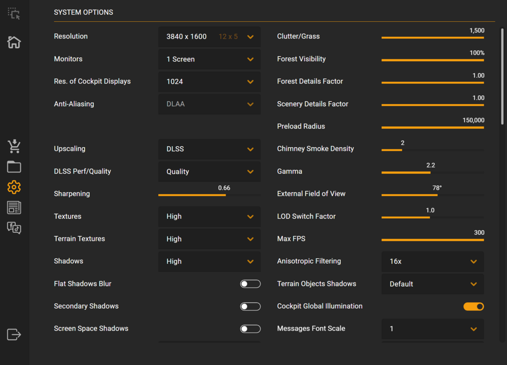The image size is (507, 365).
Task: Click the exit icon at sidebar bottom
Action: 14,334
